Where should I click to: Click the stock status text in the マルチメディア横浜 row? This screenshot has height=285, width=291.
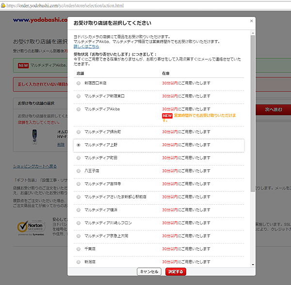pos(186,210)
